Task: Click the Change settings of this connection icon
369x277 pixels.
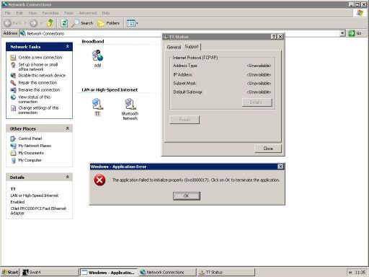Action: click(x=13, y=108)
